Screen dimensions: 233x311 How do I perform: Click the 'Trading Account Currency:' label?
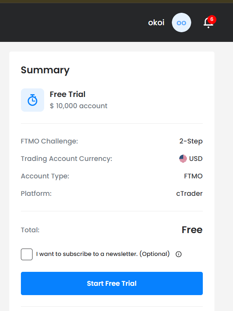pos(67,159)
